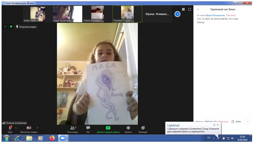Click the main speaker video view

coord(97,74)
